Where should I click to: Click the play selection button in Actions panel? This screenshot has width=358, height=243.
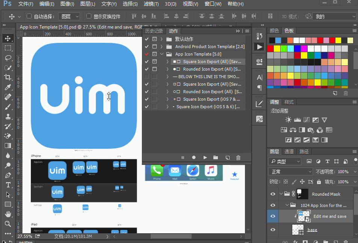tap(205, 158)
